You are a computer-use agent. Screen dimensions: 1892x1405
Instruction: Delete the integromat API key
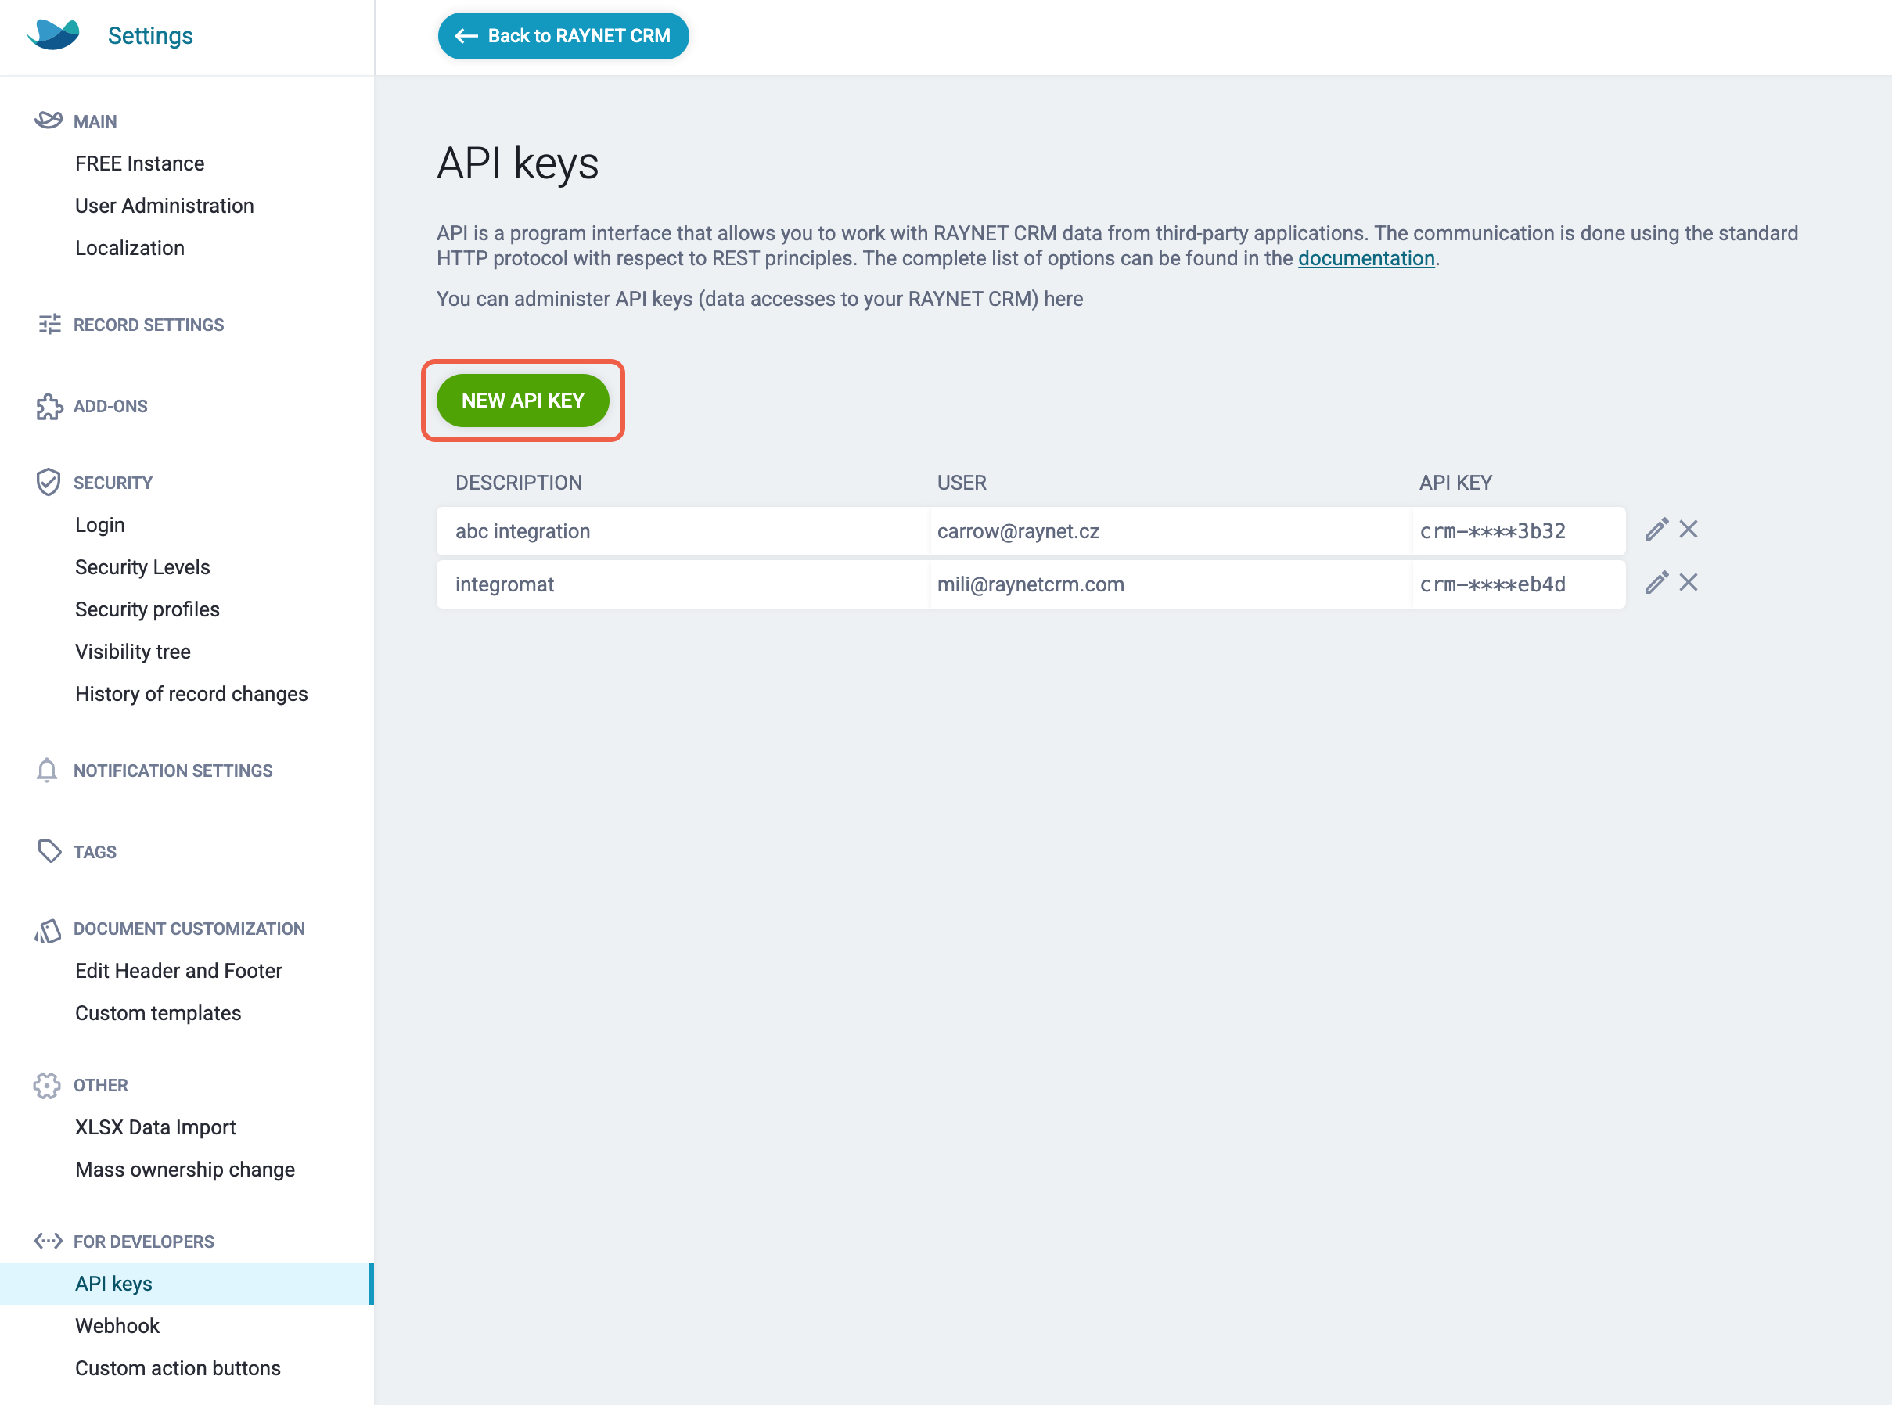click(x=1689, y=583)
